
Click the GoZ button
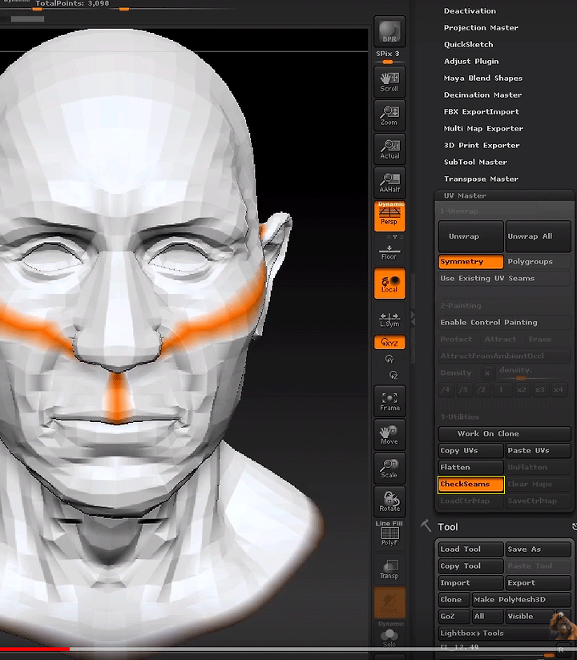(454, 617)
